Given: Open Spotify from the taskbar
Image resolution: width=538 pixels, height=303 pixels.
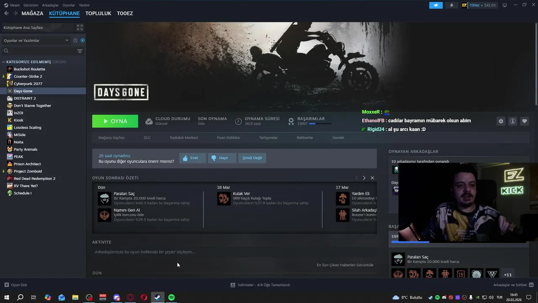Looking at the screenshot, I should pyautogui.click(x=171, y=298).
